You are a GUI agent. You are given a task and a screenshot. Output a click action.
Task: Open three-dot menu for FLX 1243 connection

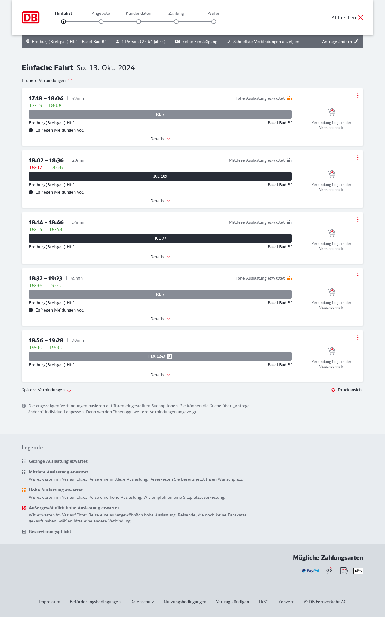tap(358, 337)
